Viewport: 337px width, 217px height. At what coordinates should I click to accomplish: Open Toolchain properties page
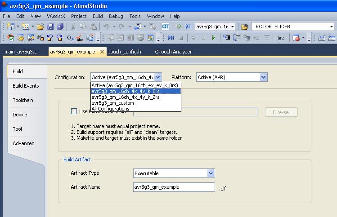pos(23,100)
